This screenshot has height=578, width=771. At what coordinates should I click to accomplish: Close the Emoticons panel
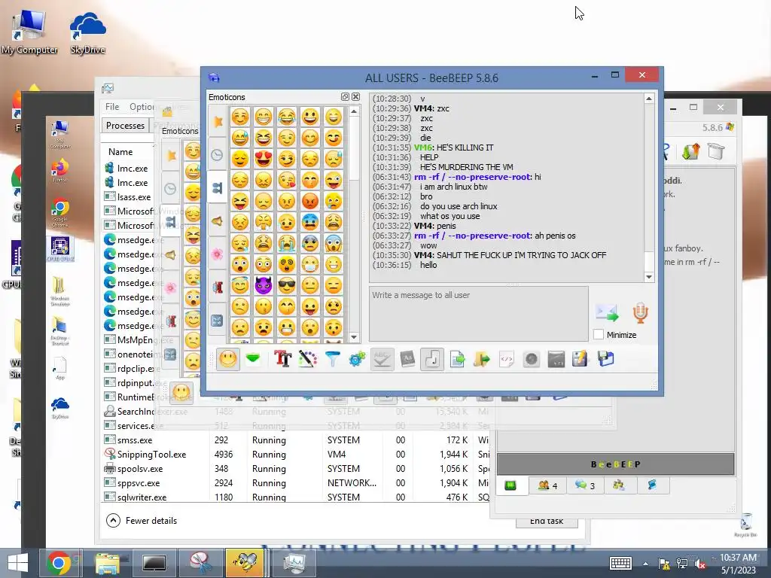coord(356,97)
